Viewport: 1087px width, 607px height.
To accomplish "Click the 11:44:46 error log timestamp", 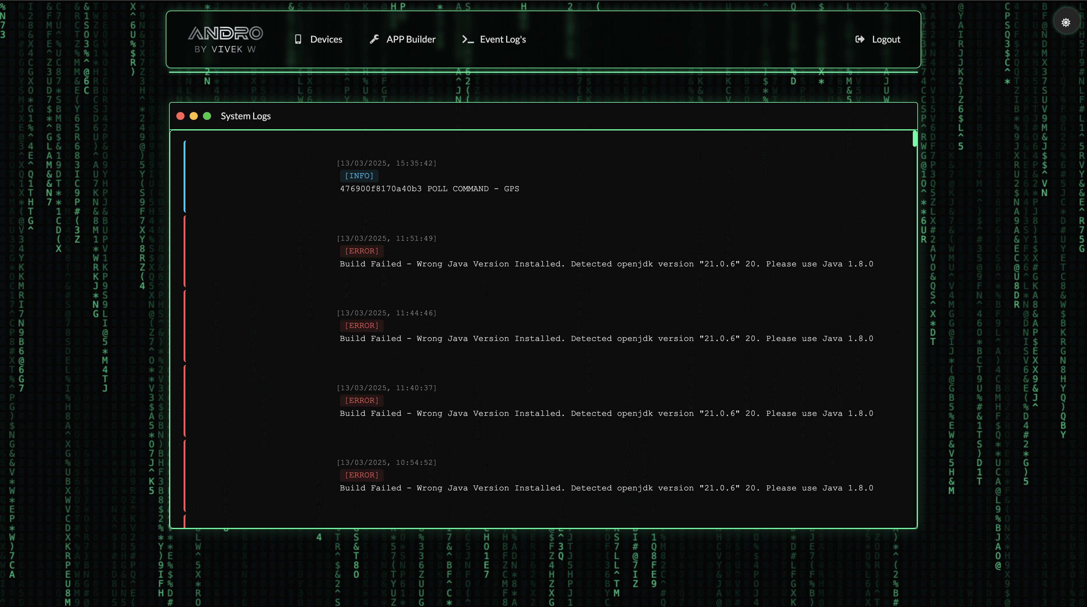I will coord(386,313).
